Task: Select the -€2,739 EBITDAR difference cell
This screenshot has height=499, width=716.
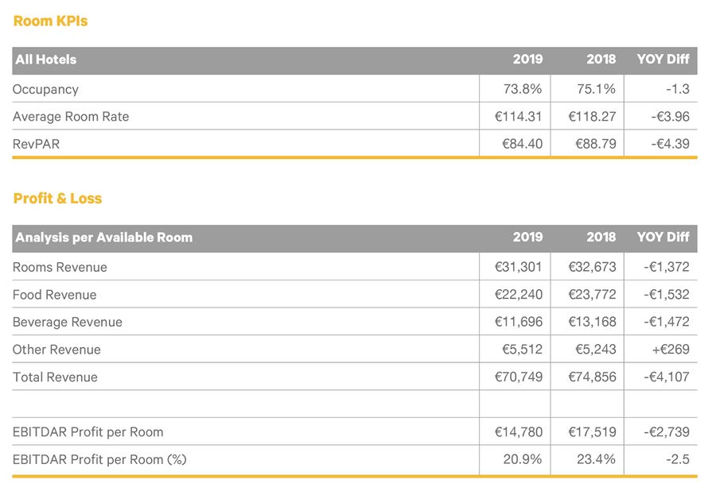Action: [666, 432]
